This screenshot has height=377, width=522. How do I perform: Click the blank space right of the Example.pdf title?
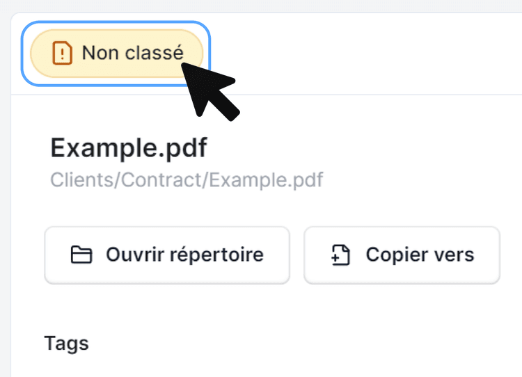pos(362,148)
